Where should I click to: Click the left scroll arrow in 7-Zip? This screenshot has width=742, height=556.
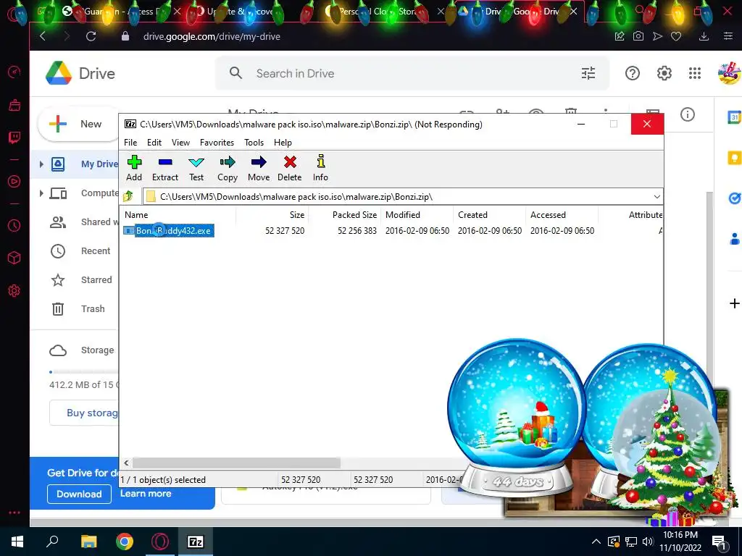(x=126, y=463)
